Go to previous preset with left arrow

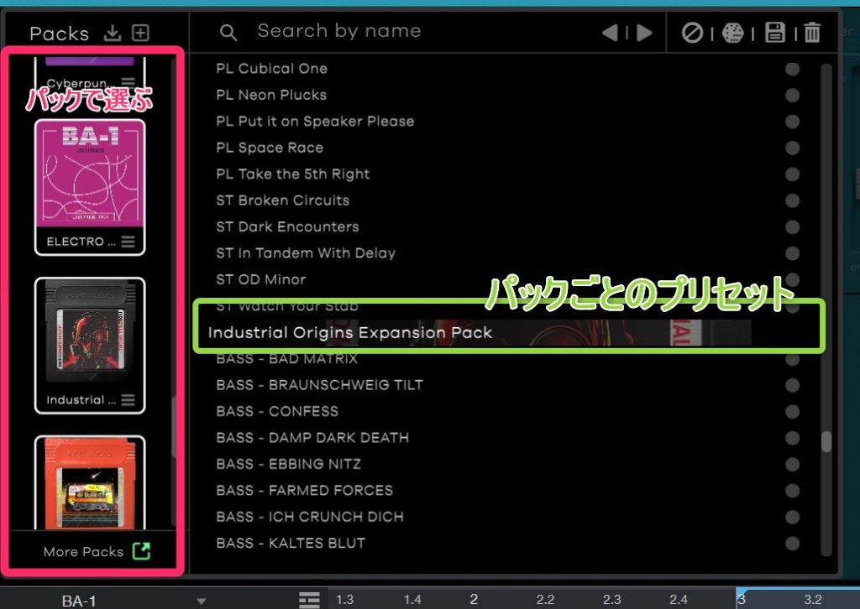click(611, 33)
